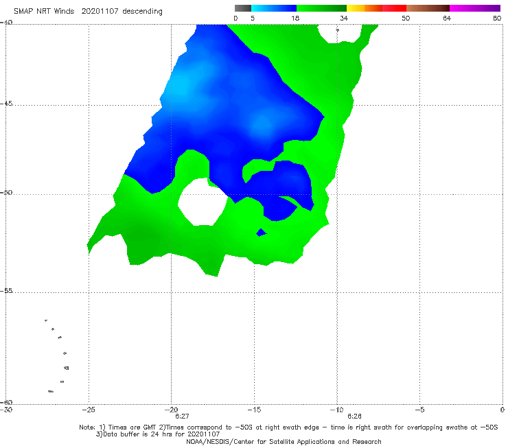This screenshot has width=508, height=446.
Task: Click the latitude axis label '-55'
Action: point(6,291)
